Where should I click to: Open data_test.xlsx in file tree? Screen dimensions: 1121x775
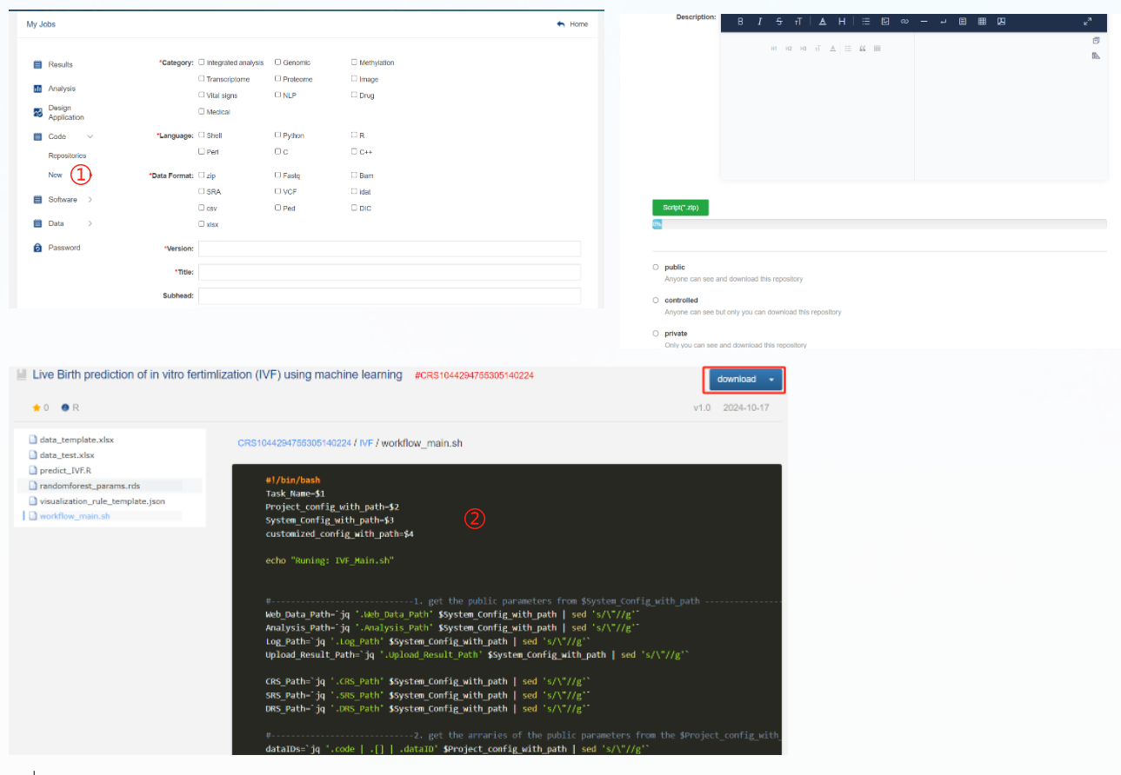point(67,455)
